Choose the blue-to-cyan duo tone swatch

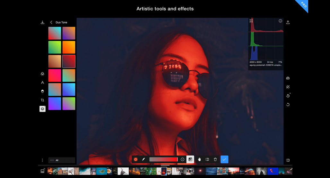69,89
